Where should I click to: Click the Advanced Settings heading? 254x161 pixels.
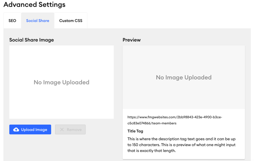(x=34, y=4)
